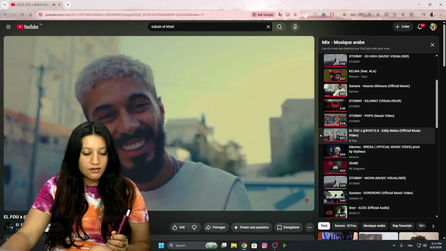
Task: Play KELMA (feat. ALA) from playlist
Action: pyautogui.click(x=379, y=75)
